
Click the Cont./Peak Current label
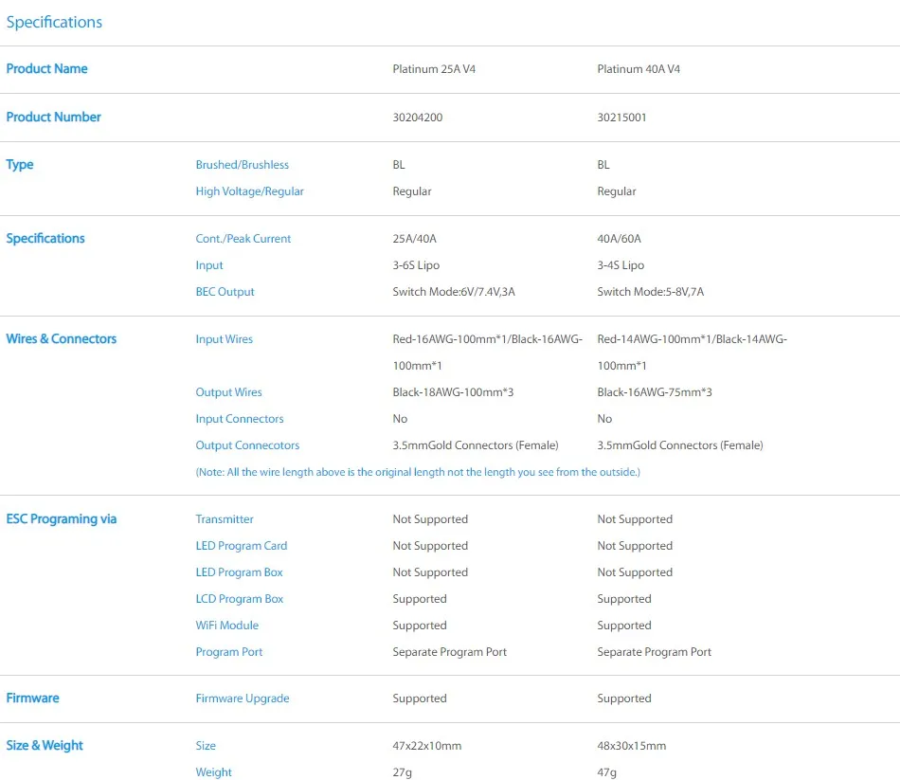click(243, 239)
